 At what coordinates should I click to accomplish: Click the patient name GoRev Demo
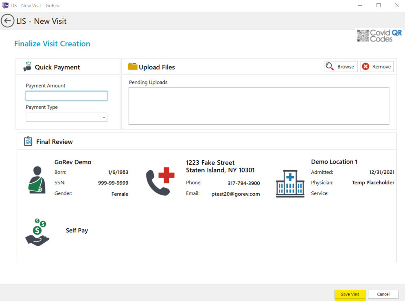point(73,162)
